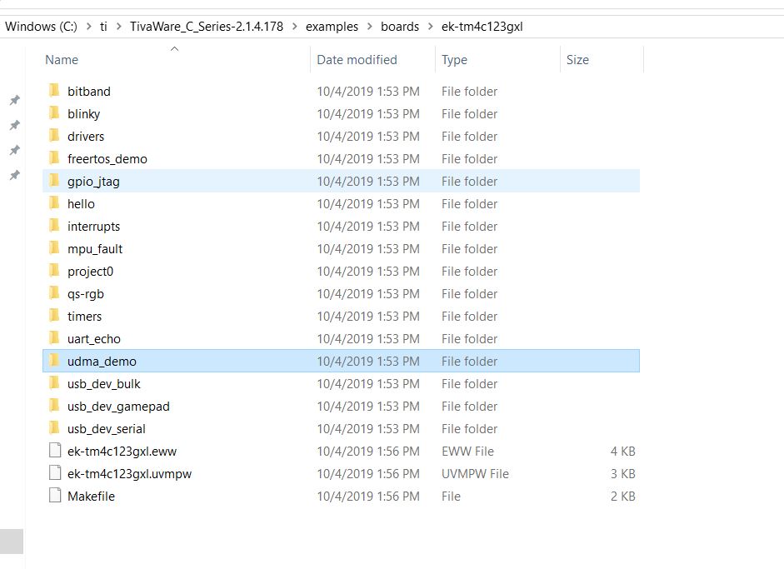Click the usb_dev_bulk folder icon

(x=54, y=383)
